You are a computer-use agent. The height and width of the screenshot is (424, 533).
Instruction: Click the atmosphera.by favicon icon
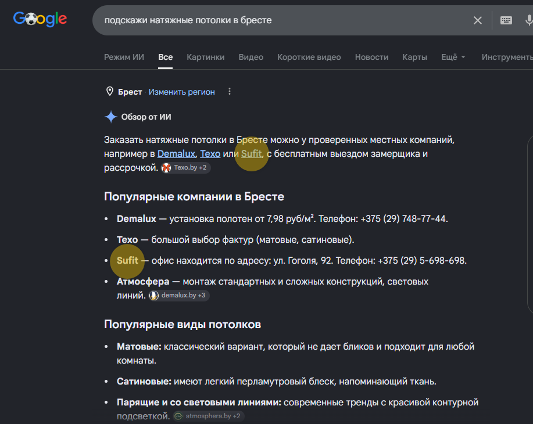(x=178, y=416)
